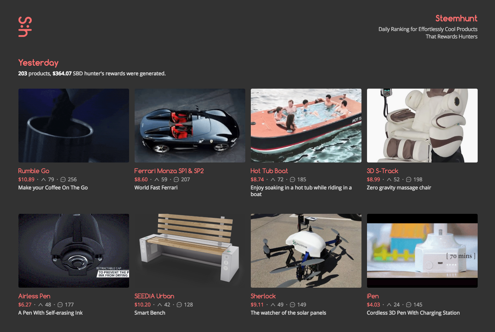
Task: Click the upvote arrow for Rumble Go
Action: click(44, 179)
